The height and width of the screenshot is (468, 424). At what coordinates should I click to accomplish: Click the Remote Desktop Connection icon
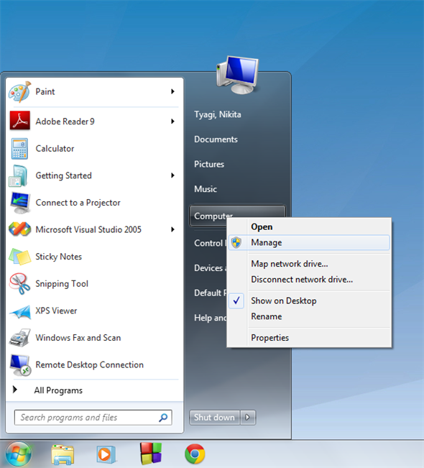coord(20,365)
